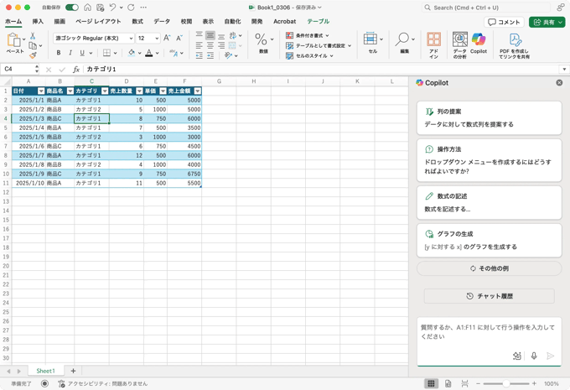Click the Format Painter brush icon
570x390 pixels.
click(x=33, y=55)
